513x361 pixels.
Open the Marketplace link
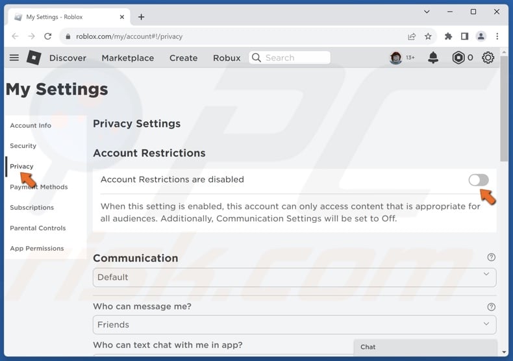(127, 58)
